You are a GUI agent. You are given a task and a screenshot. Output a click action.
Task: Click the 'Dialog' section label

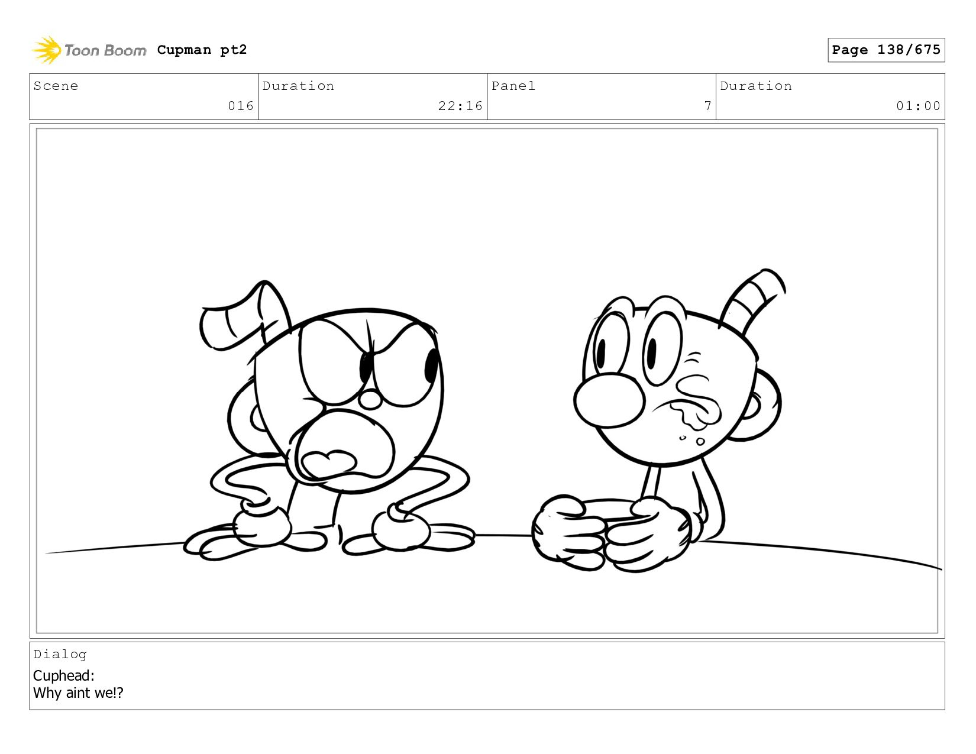pos(60,654)
